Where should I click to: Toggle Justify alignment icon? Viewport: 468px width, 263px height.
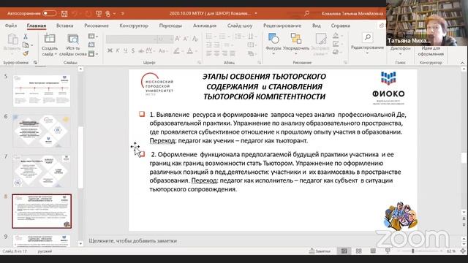pyautogui.click(x=233, y=54)
